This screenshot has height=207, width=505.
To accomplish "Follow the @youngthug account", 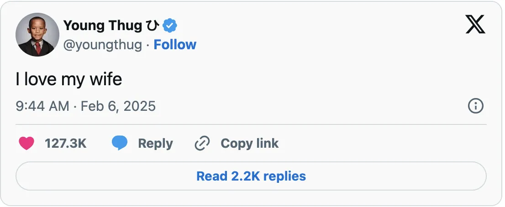I will (x=175, y=45).
